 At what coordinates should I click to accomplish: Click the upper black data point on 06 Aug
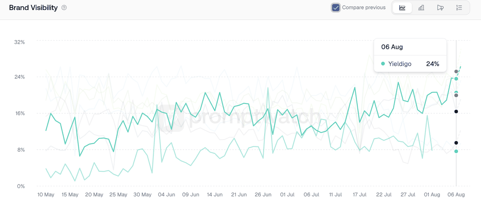[456, 112]
